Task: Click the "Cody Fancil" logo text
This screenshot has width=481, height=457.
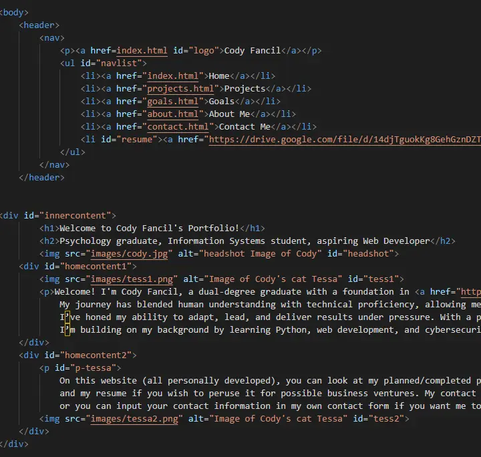Action: click(x=253, y=51)
